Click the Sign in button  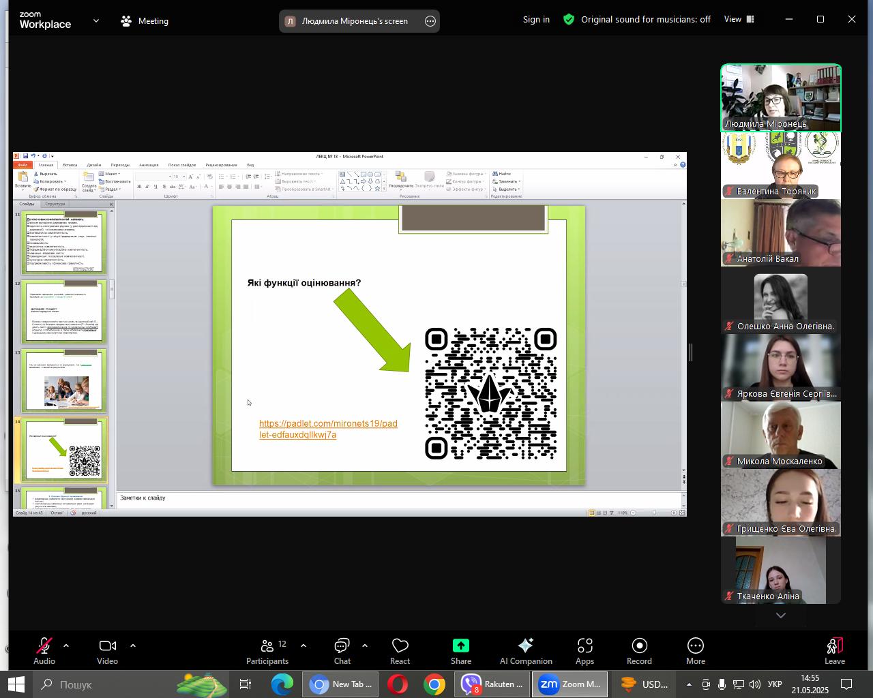[536, 20]
